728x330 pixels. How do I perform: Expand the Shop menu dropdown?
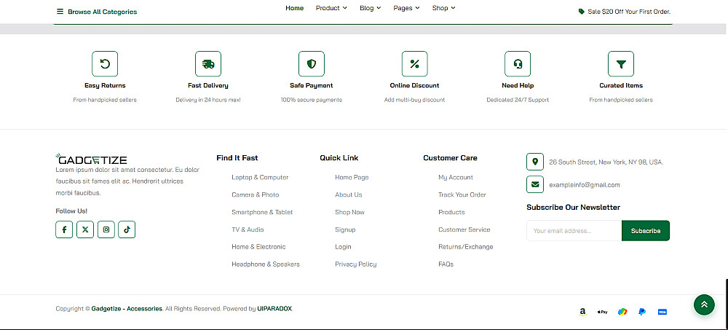tap(444, 8)
